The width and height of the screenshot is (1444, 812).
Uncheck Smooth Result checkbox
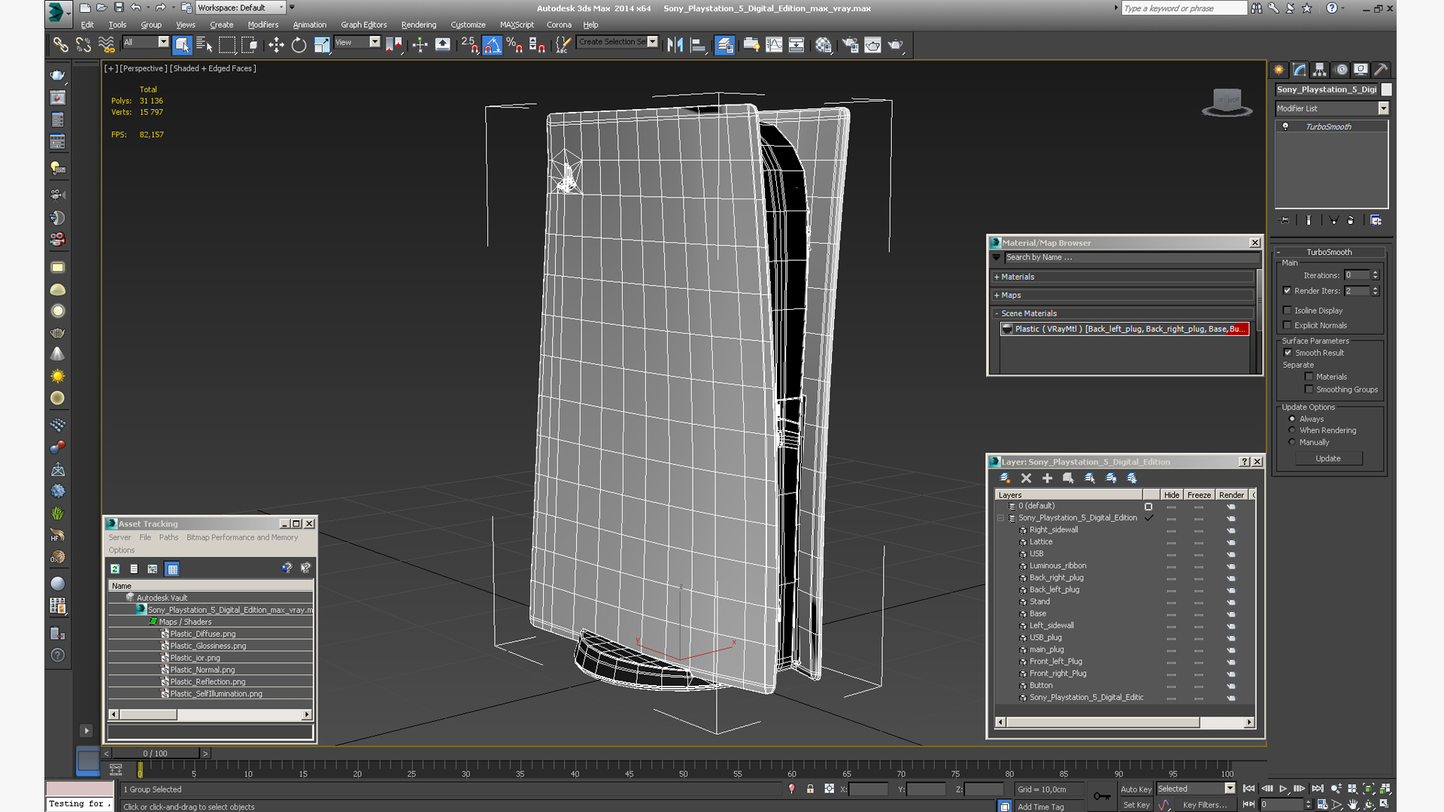[1288, 353]
